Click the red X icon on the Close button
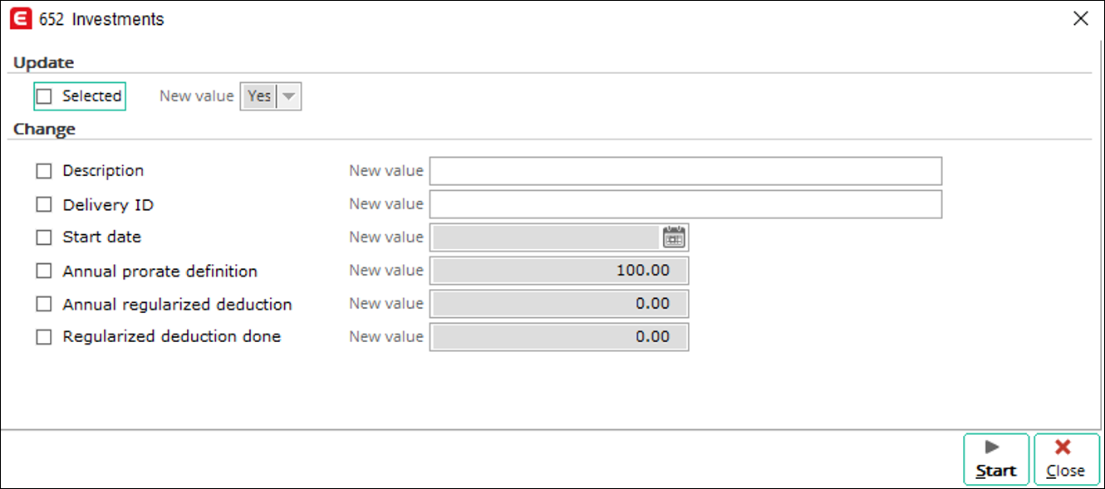 pos(1062,447)
